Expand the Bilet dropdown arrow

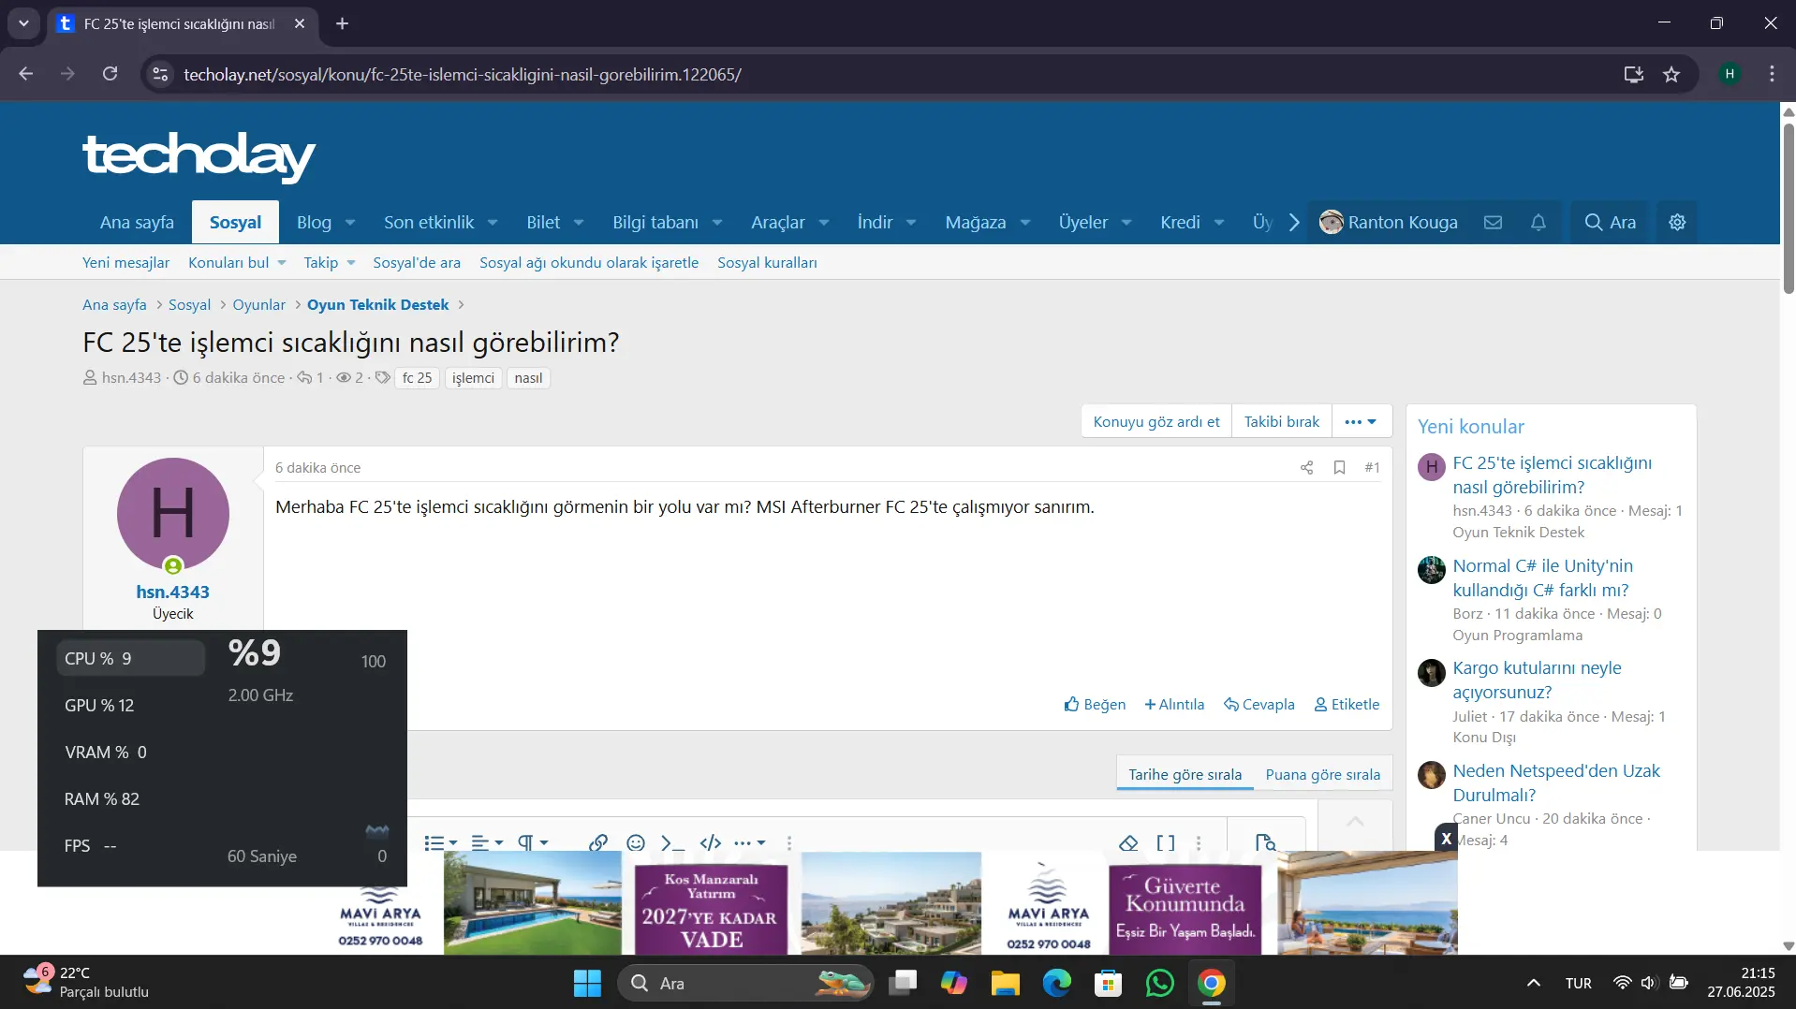click(579, 223)
